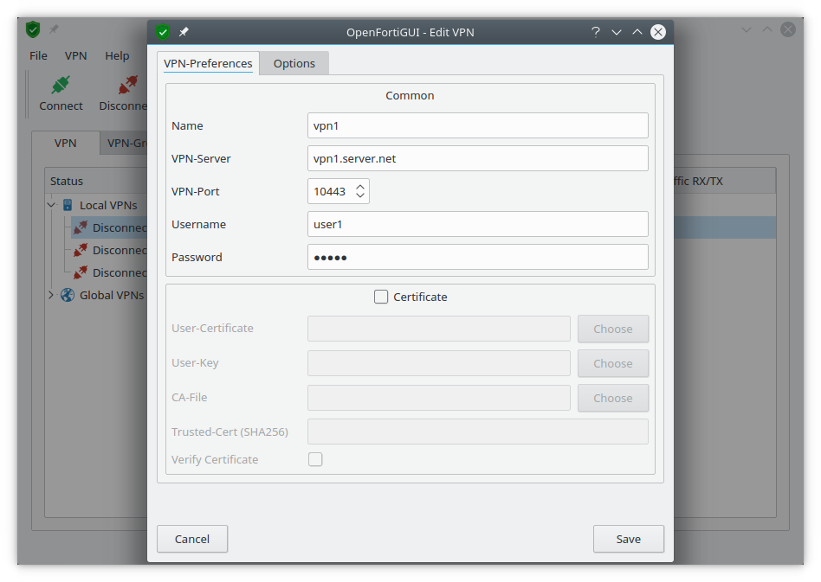Click the Traffic RX/TX column header

[x=724, y=181]
